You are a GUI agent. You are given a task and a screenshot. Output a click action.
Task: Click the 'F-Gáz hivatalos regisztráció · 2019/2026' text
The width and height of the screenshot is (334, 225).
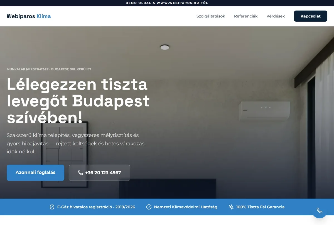pos(96,207)
